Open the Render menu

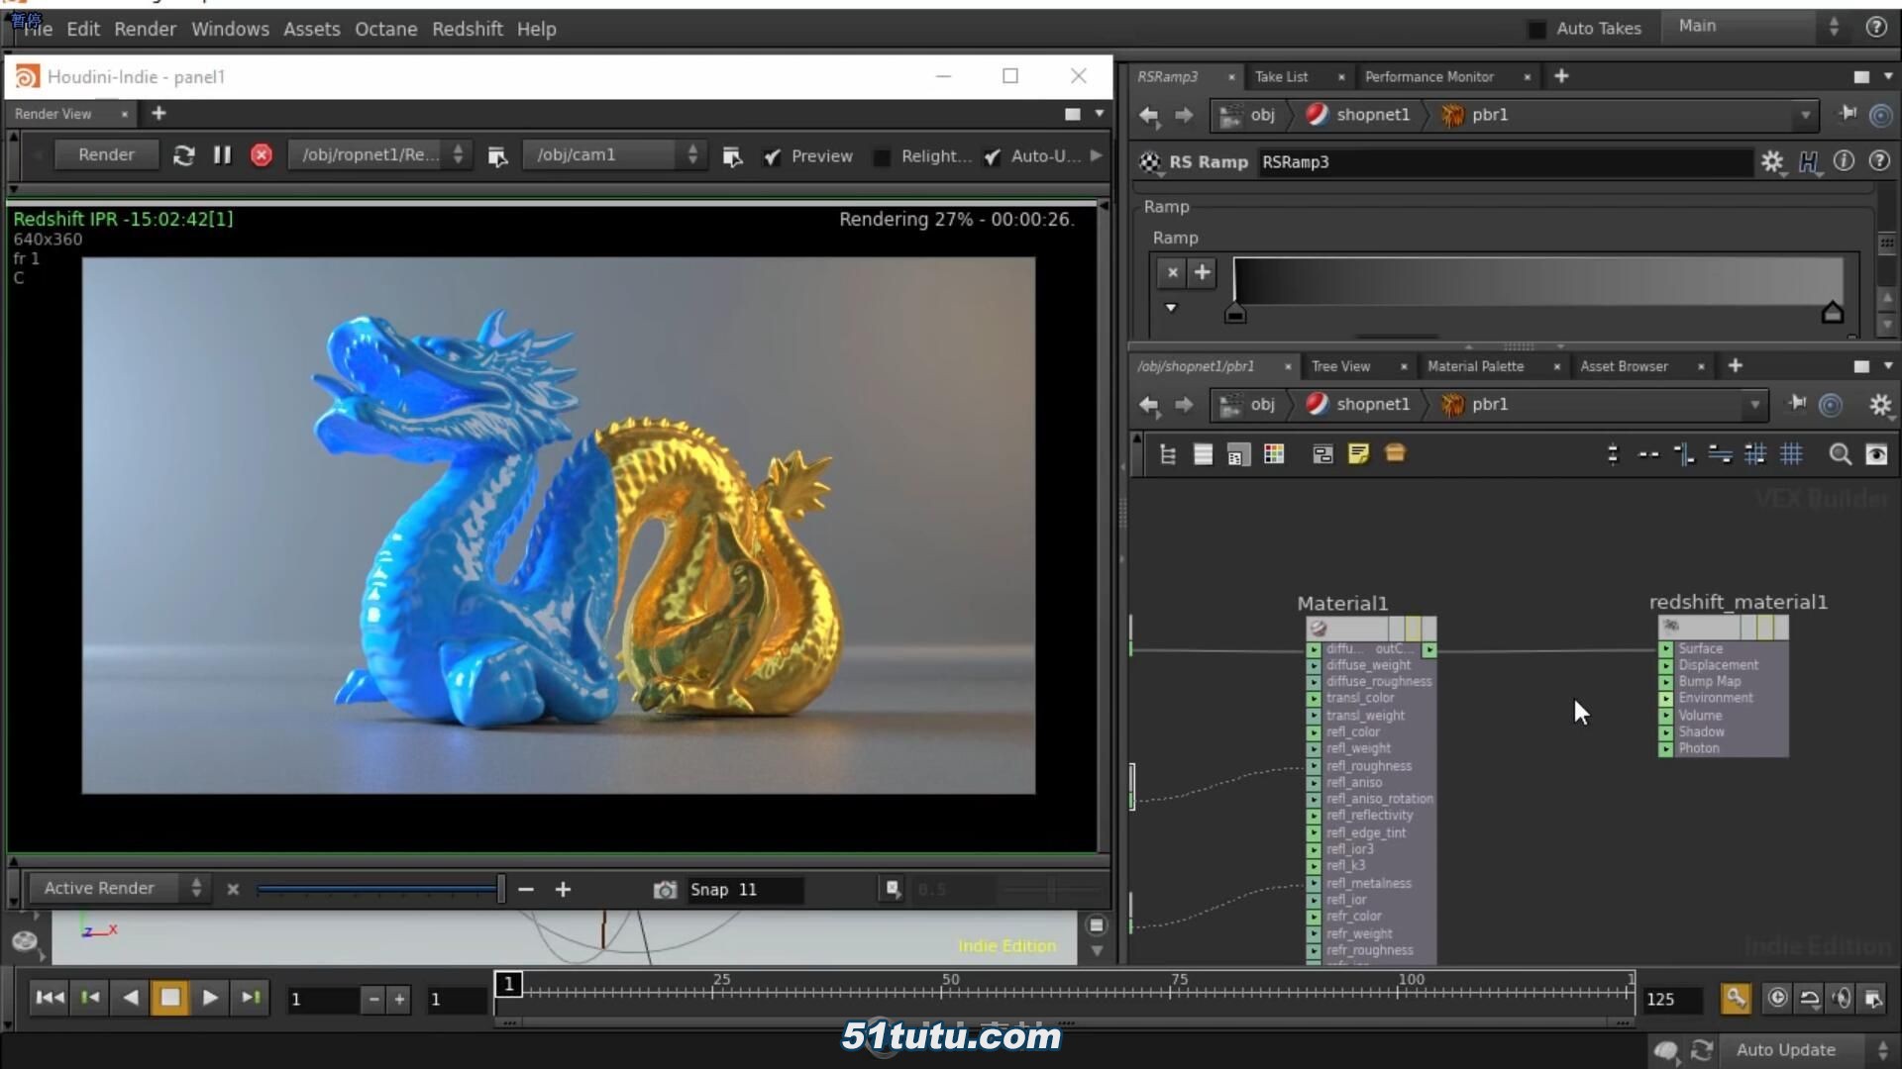(x=145, y=30)
